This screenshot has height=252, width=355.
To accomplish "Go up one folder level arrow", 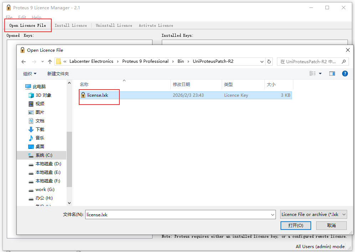I will point(50,62).
